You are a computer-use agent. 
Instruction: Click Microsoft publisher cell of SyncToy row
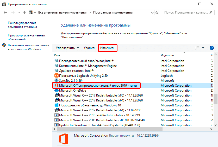pyautogui.click(x=167, y=81)
